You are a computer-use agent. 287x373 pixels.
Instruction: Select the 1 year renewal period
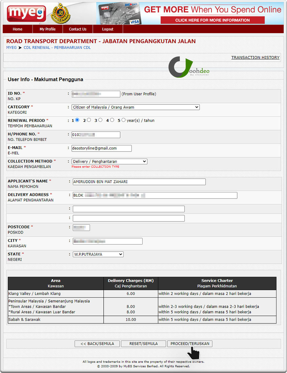[77, 120]
